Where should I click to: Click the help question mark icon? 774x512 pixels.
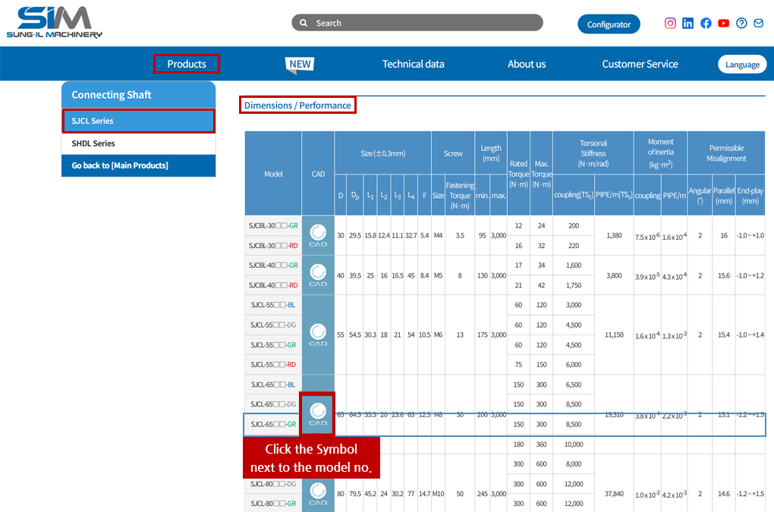pyautogui.click(x=741, y=24)
